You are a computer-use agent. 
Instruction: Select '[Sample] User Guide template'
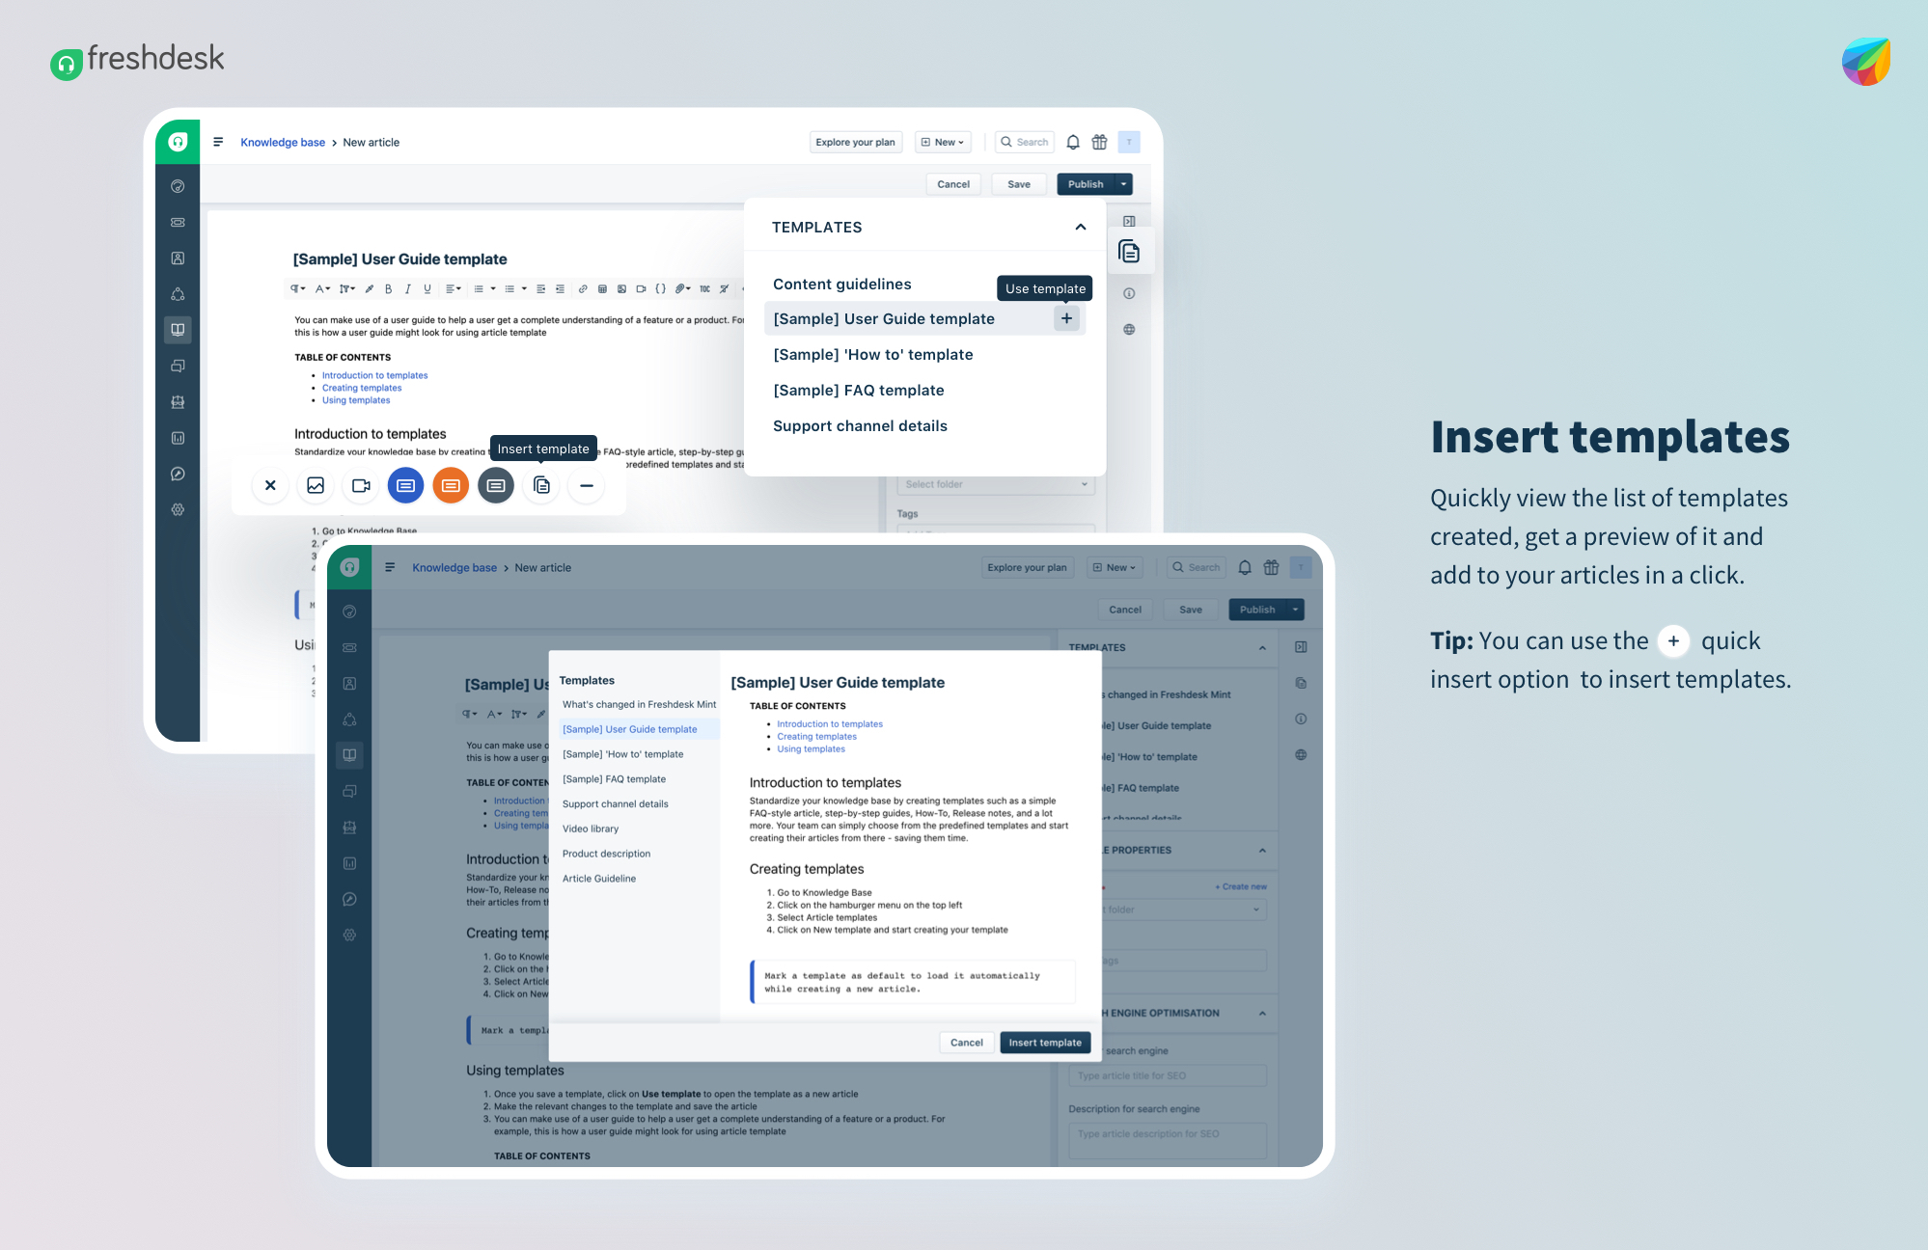(884, 317)
